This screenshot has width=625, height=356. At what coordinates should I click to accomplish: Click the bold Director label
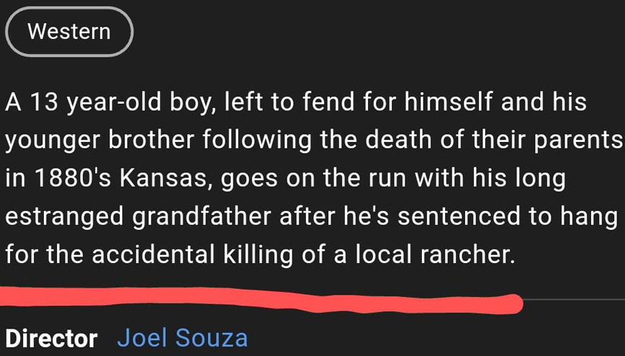point(51,338)
